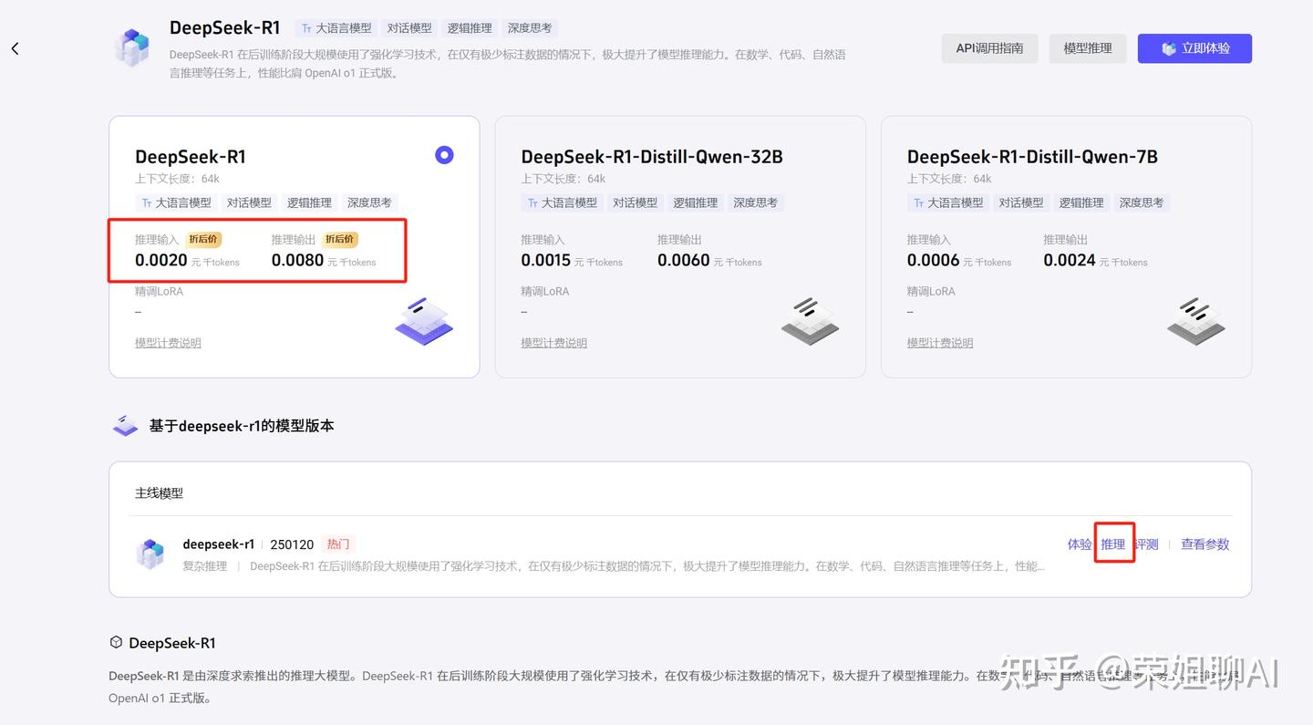
Task: Click the back arrow icon
Action: 15,48
